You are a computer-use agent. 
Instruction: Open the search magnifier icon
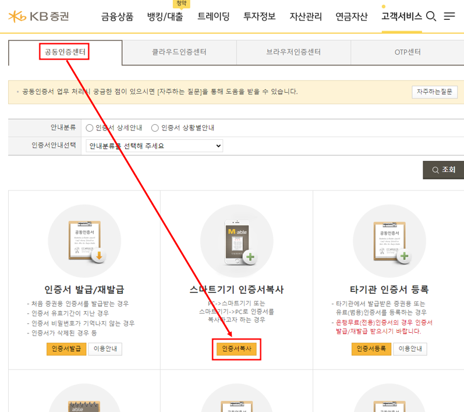pyautogui.click(x=431, y=16)
